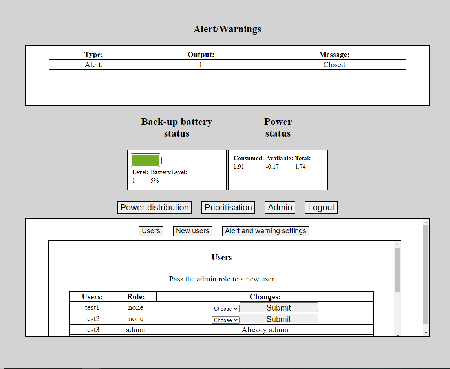Click the 5% battery level value
450x369 pixels.
154,181
